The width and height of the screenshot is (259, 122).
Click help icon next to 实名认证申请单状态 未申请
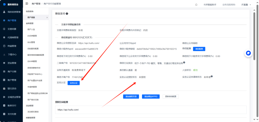(212, 76)
